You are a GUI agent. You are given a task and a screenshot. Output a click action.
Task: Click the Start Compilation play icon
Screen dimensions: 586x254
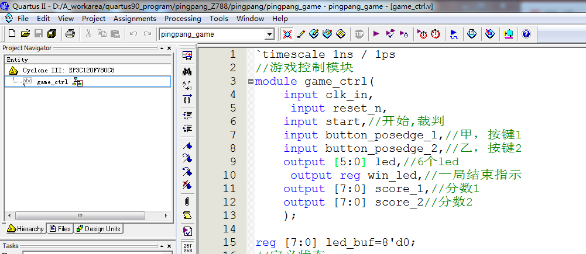(376, 34)
